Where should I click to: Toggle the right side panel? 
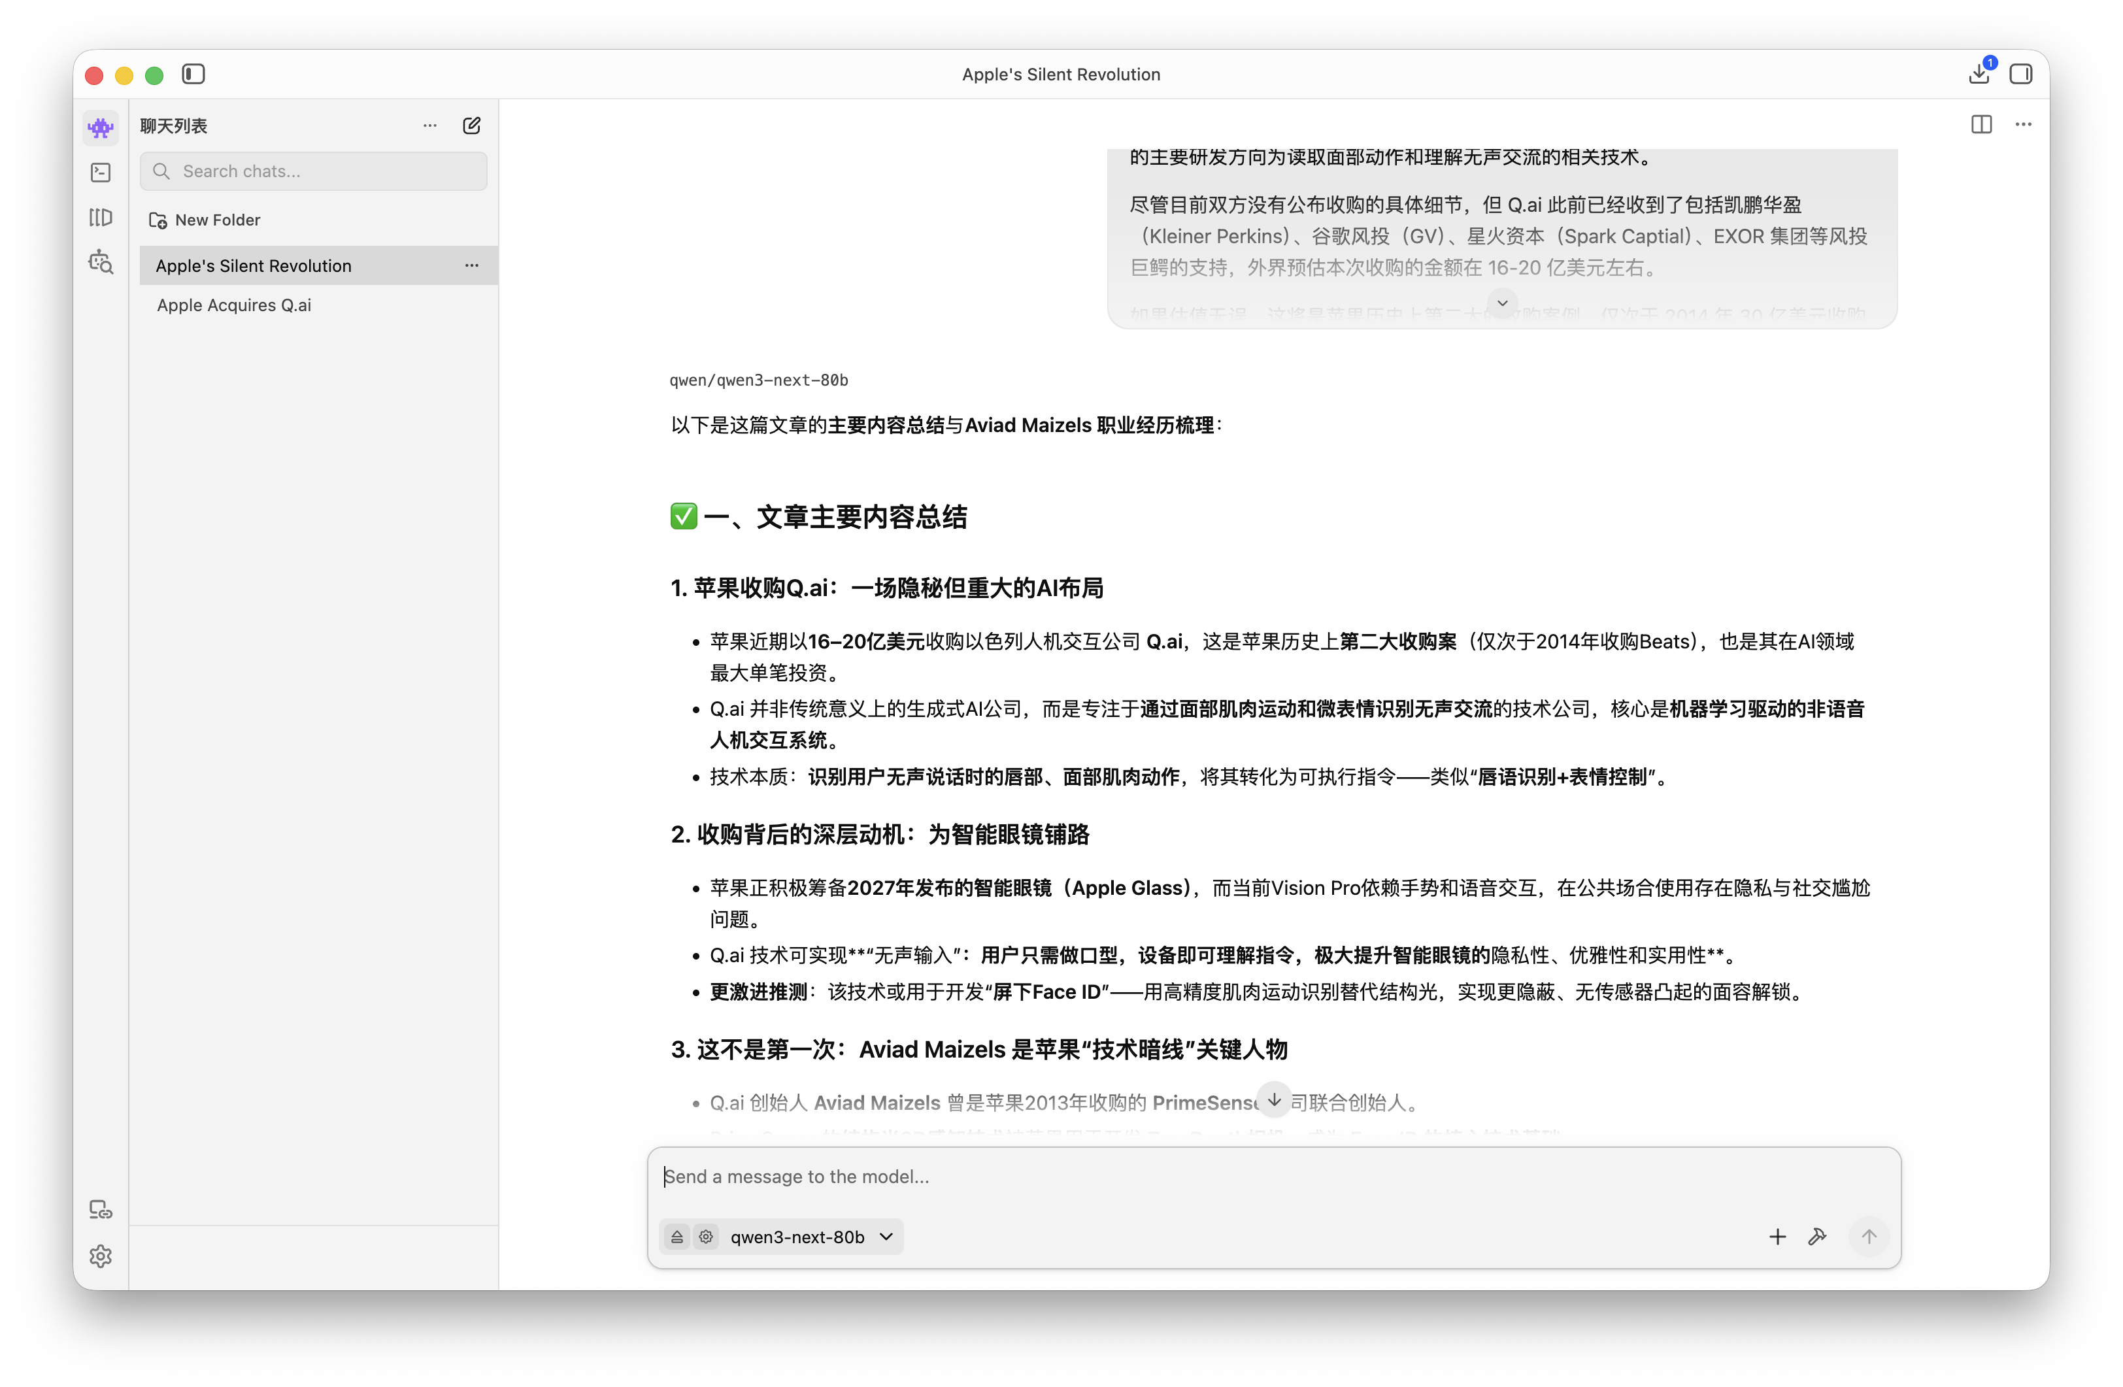(2020, 74)
